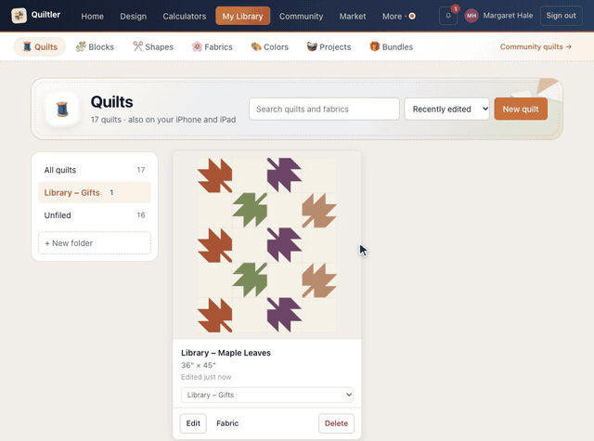The width and height of the screenshot is (594, 441).
Task: Switch to the Fabrics tab
Action: point(213,46)
